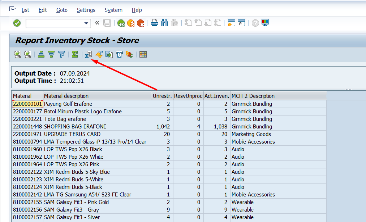Open the SAP window menu icon
The width and height of the screenshot is (366, 222).
point(13,9)
